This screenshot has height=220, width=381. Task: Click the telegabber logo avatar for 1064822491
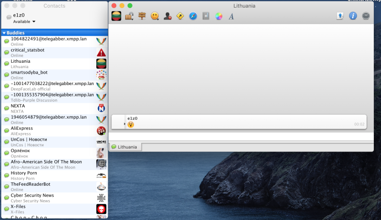click(x=101, y=41)
